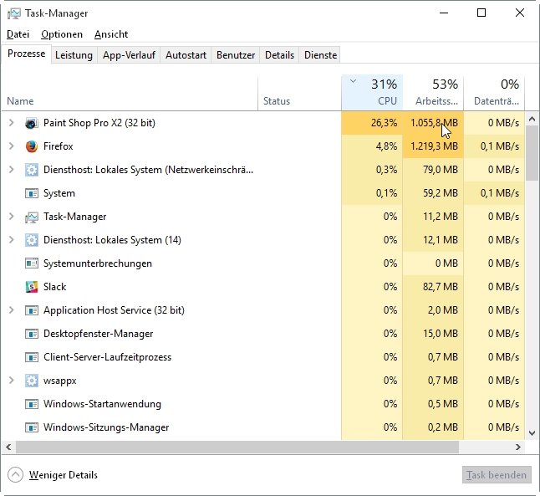Click the Application Host Service icon
Screen dimensions: 540x496
tap(31, 310)
